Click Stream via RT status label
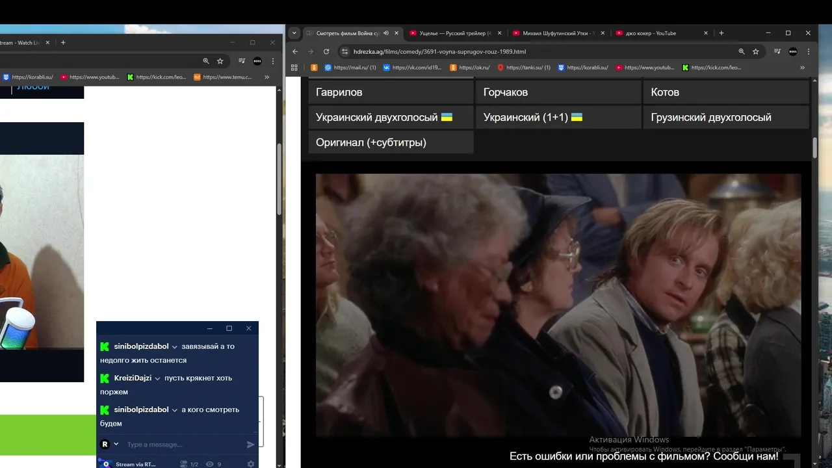Image resolution: width=832 pixels, height=468 pixels. [135, 464]
